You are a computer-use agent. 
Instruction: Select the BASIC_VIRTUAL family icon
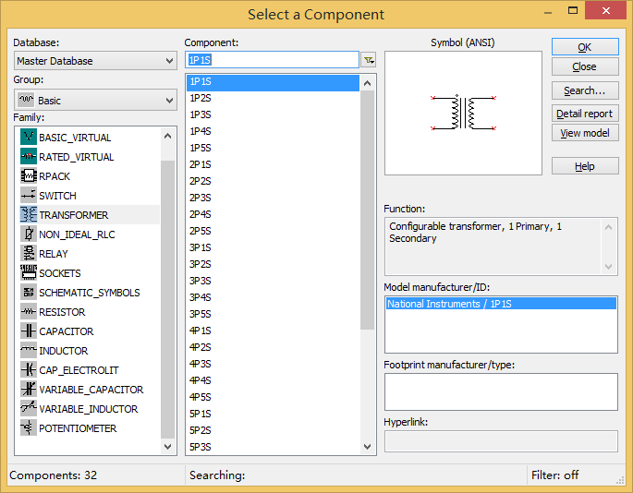28,138
